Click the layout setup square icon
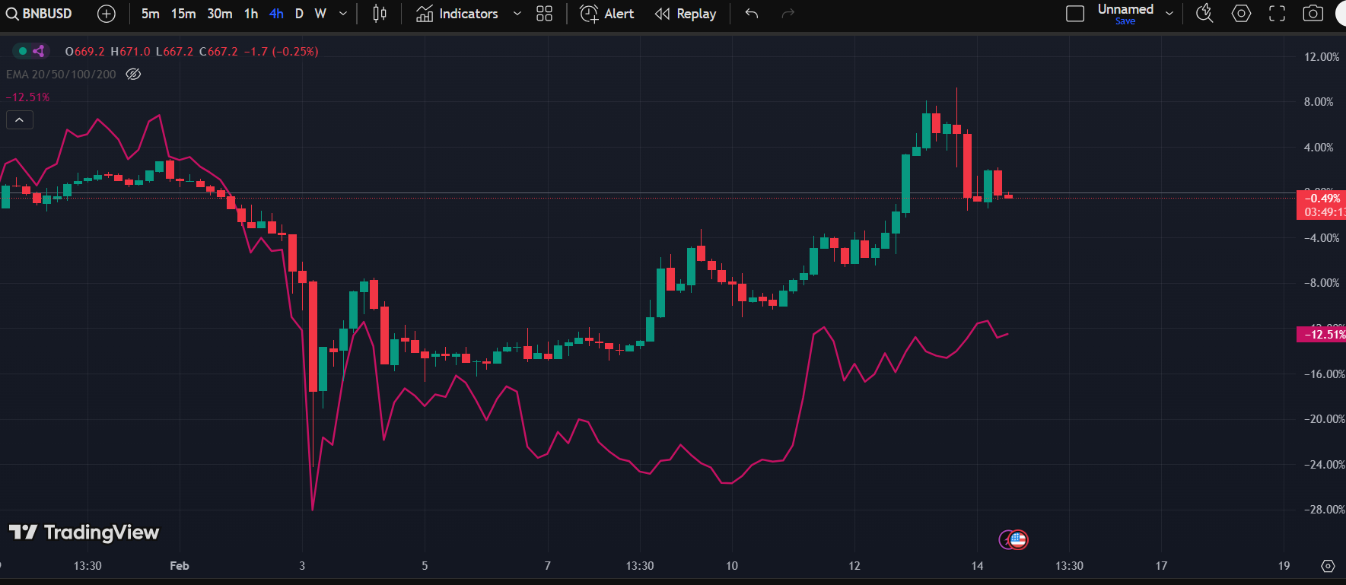Screen dimensions: 1346x585 click(x=1075, y=14)
